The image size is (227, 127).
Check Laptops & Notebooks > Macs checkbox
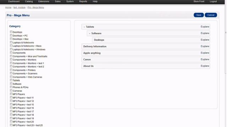11,46
